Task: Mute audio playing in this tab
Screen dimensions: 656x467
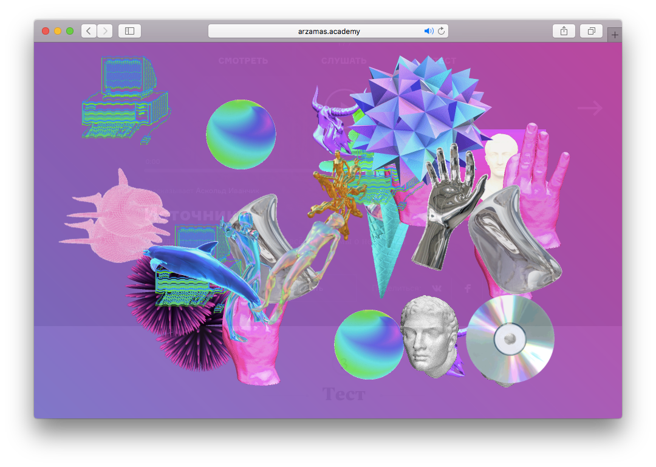Action: pyautogui.click(x=428, y=31)
